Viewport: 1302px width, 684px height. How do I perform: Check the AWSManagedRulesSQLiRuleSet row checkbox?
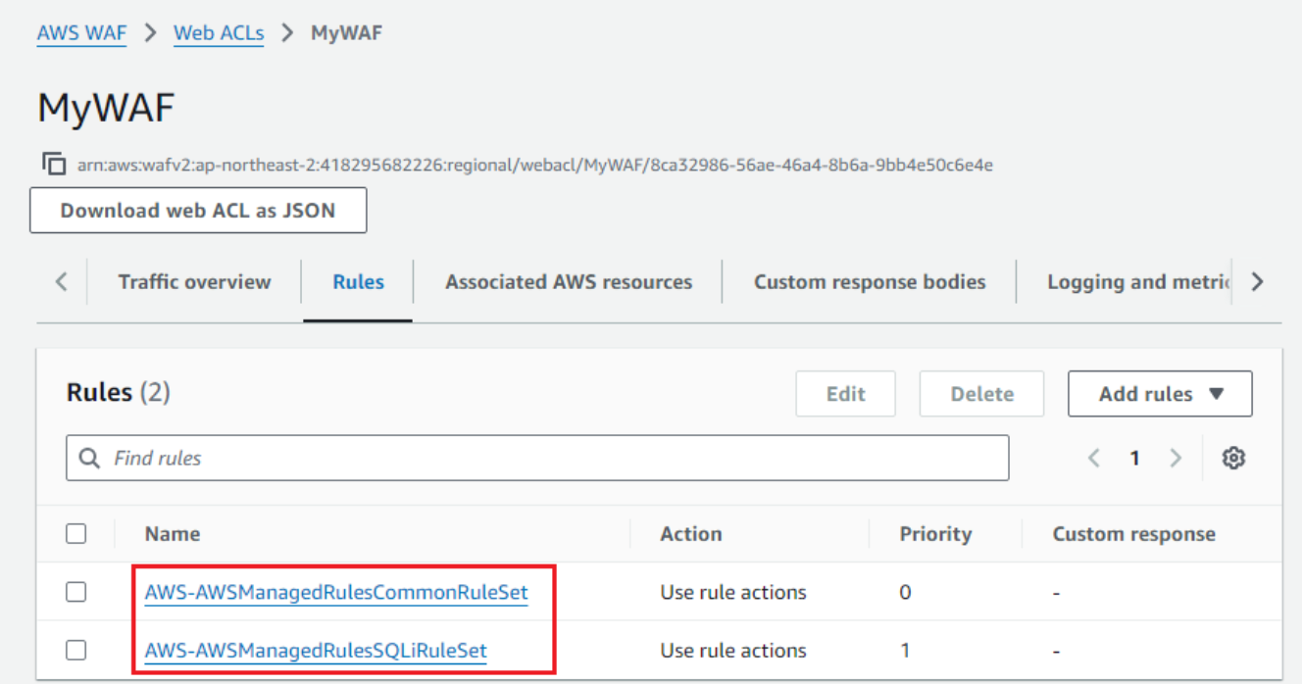(75, 650)
